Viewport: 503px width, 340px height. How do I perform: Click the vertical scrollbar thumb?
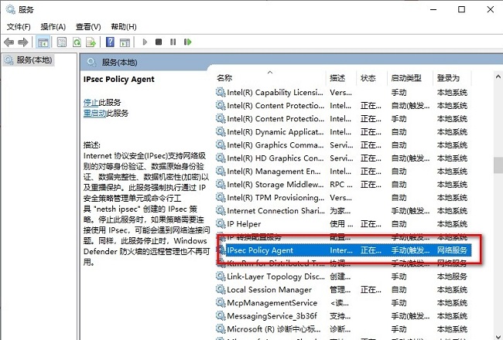tap(498, 165)
